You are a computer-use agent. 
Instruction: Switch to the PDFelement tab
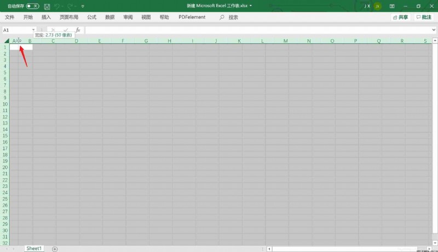(192, 17)
